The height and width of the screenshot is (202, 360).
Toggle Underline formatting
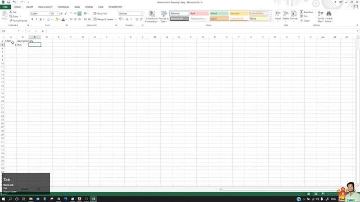(x=40, y=20)
